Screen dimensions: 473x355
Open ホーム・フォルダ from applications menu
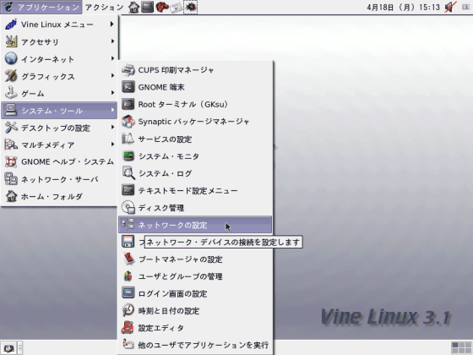click(59, 196)
